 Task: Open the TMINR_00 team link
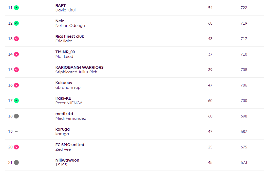click(x=65, y=52)
